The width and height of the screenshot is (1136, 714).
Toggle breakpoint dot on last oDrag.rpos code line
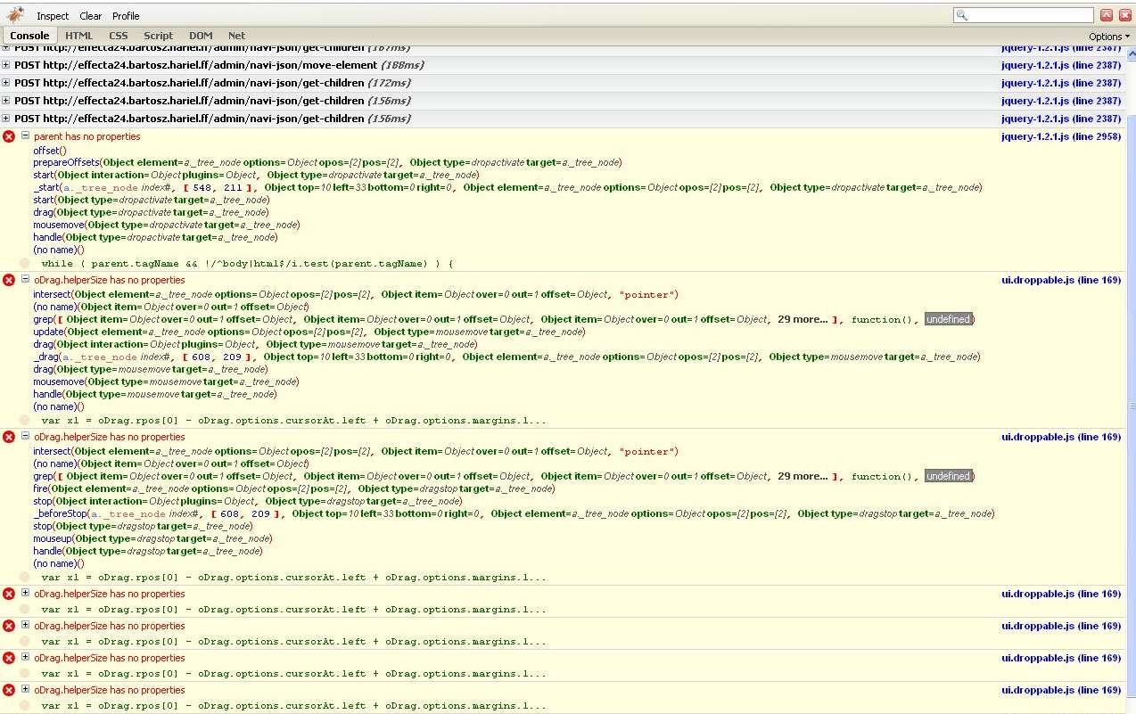point(24,705)
